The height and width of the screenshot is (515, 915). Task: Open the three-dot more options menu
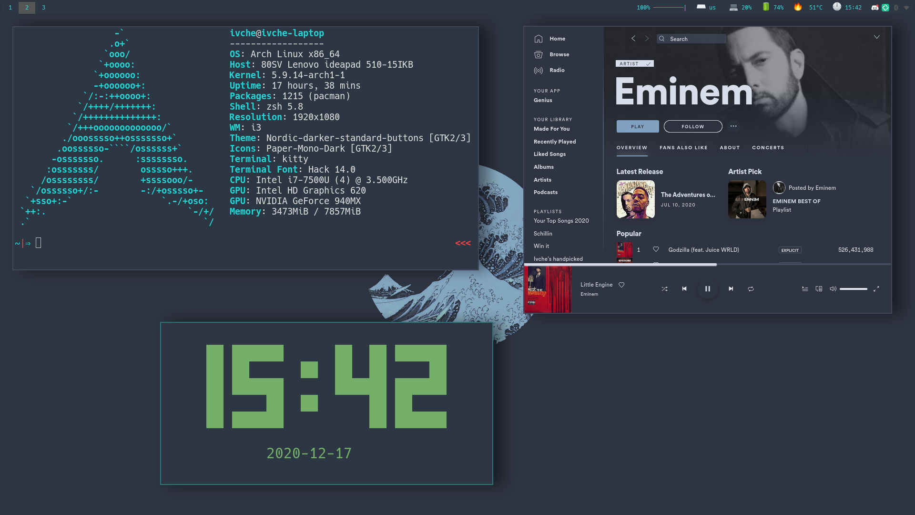pyautogui.click(x=733, y=126)
